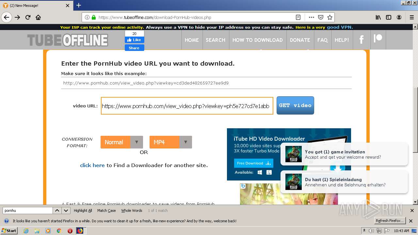Click the scroll down arrow of page scrollbar
The width and height of the screenshot is (418, 235).
coord(415,202)
